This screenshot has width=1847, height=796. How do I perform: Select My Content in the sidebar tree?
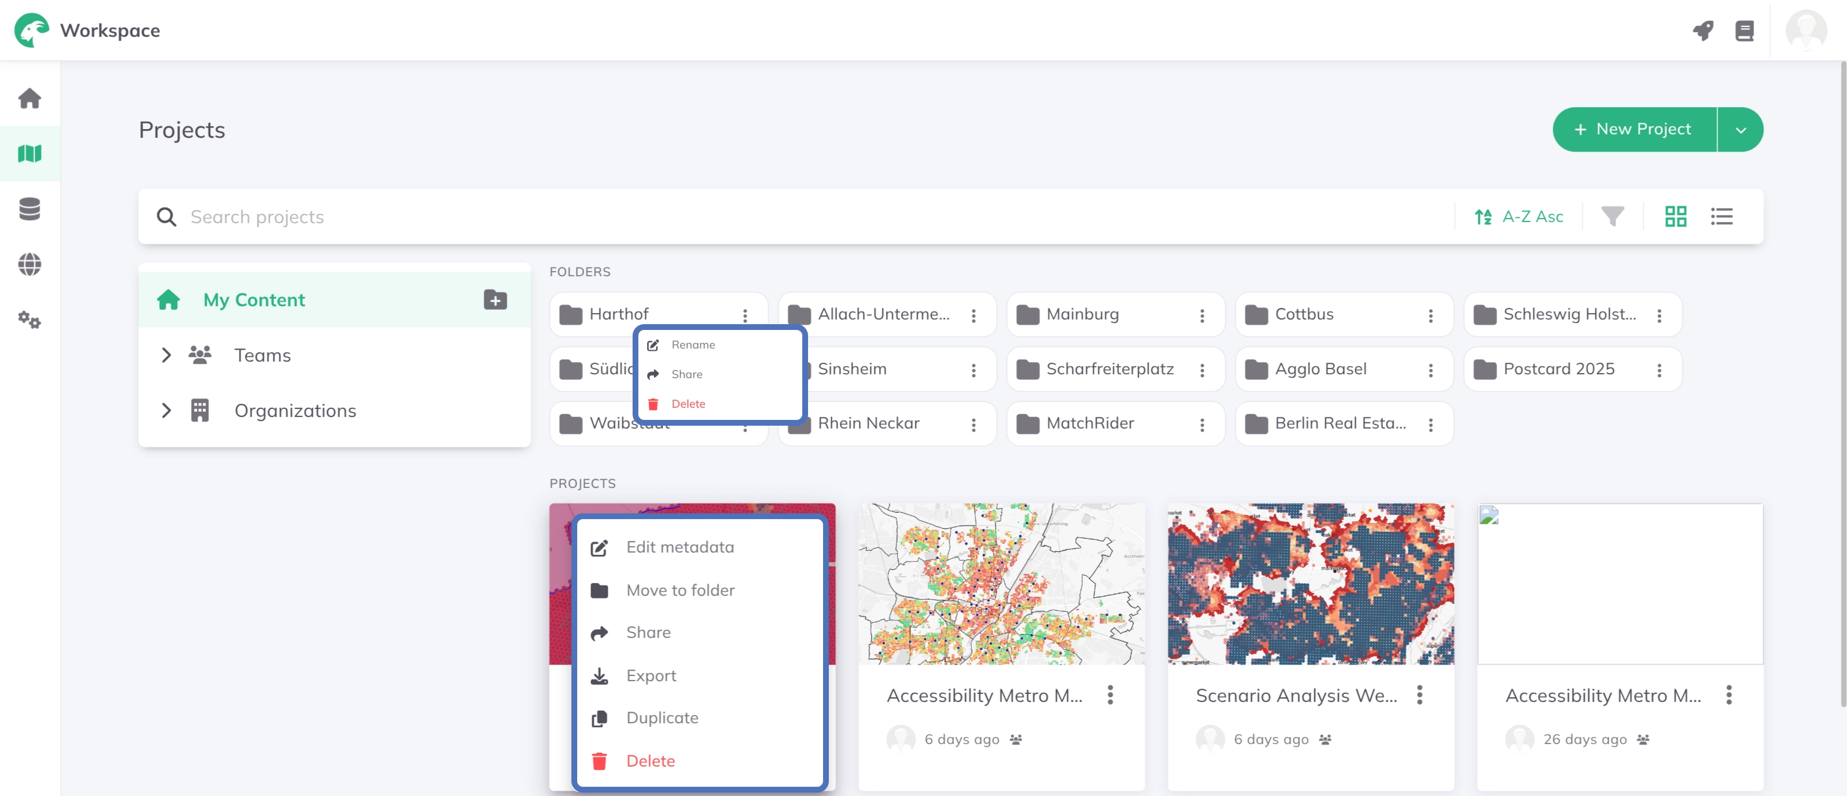[334, 299]
